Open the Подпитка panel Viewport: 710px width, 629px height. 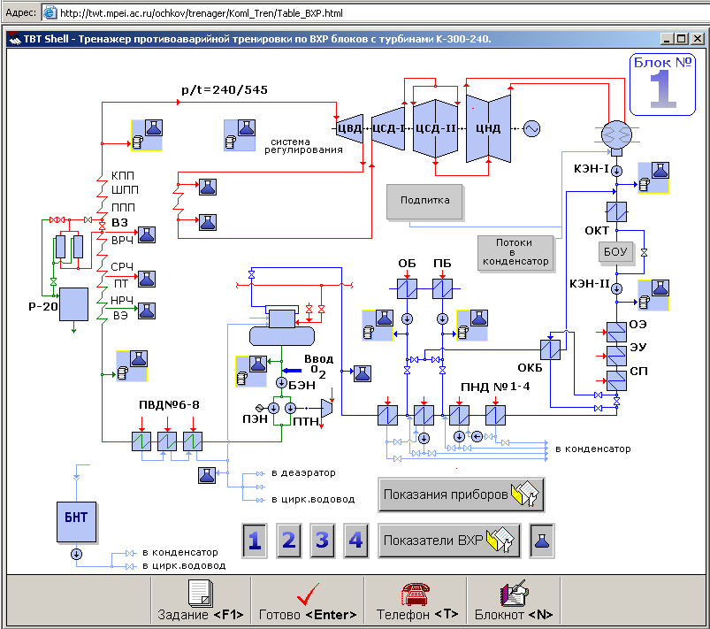(x=424, y=201)
